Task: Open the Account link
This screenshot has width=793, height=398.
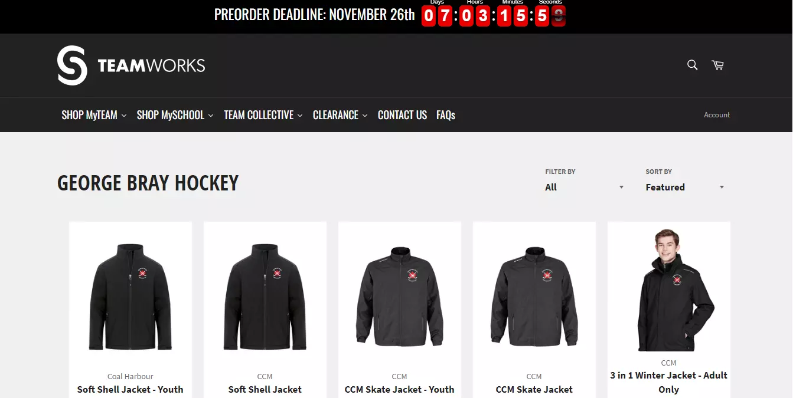Action: coord(717,115)
